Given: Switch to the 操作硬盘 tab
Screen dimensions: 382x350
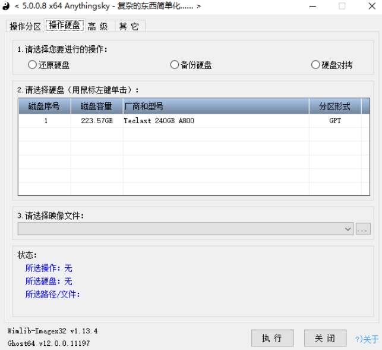Looking at the screenshot, I should click(x=65, y=25).
